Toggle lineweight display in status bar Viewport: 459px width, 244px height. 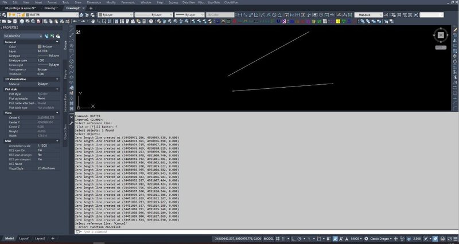pos(329,239)
